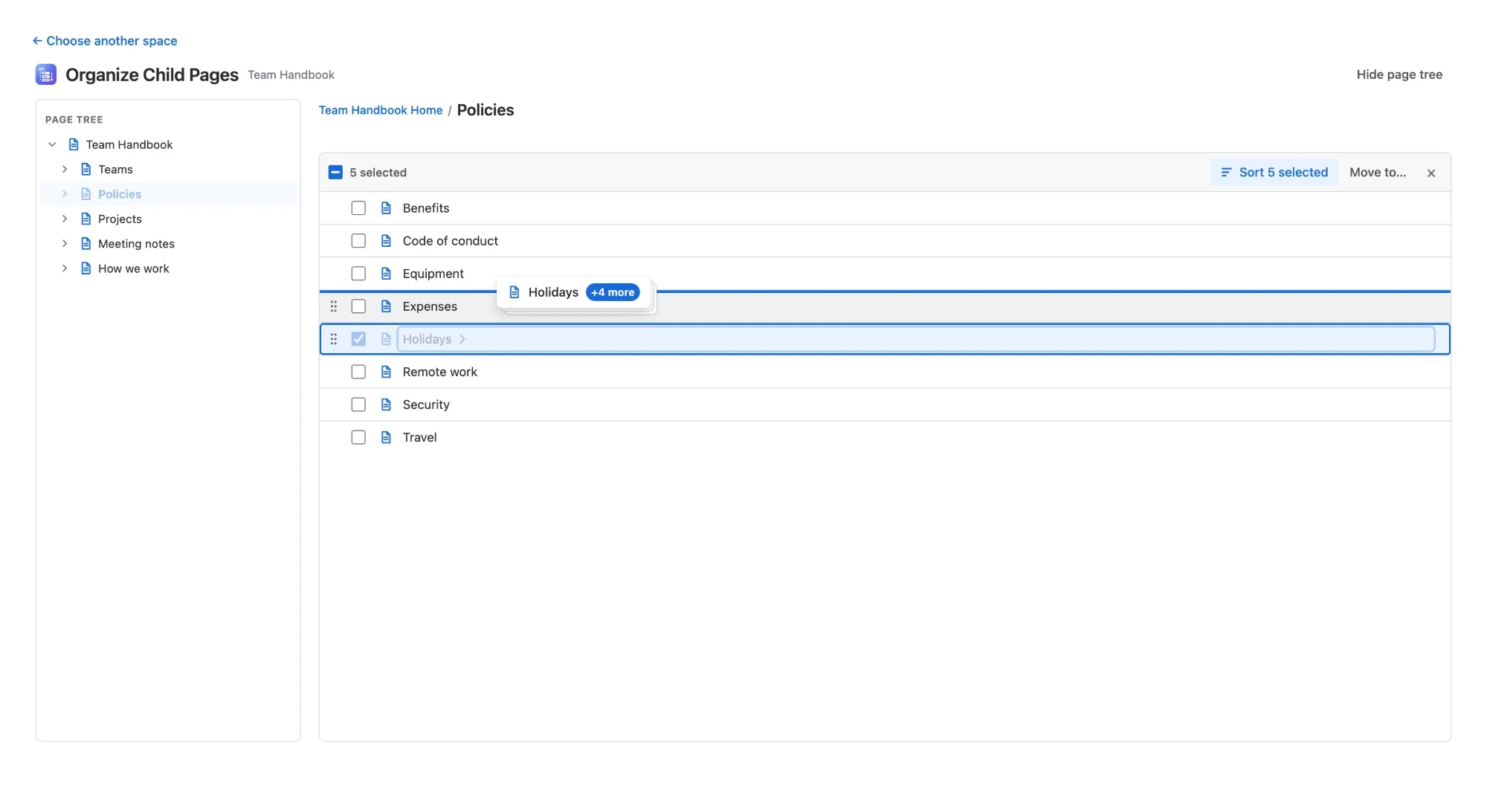The image size is (1487, 809).
Task: Click the Equipment page title
Action: tap(433, 274)
